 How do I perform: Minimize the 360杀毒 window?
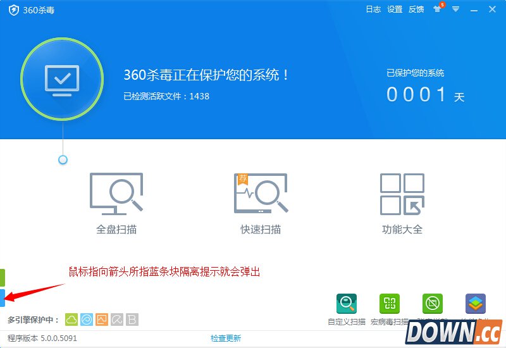[474, 10]
